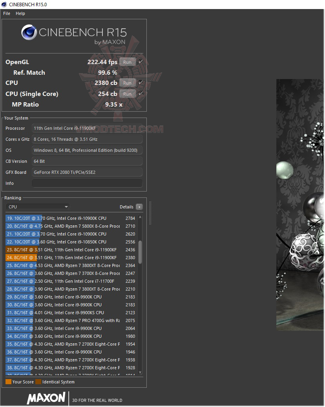Run the CPU benchmark

(127, 83)
